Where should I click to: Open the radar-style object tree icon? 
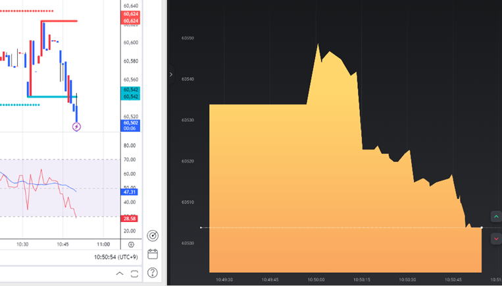click(x=153, y=236)
